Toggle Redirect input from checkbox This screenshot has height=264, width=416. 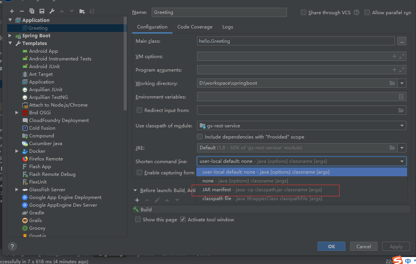tap(139, 110)
